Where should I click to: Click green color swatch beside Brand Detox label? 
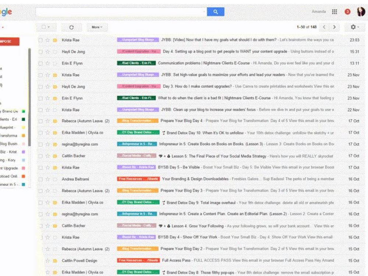coord(23,111)
